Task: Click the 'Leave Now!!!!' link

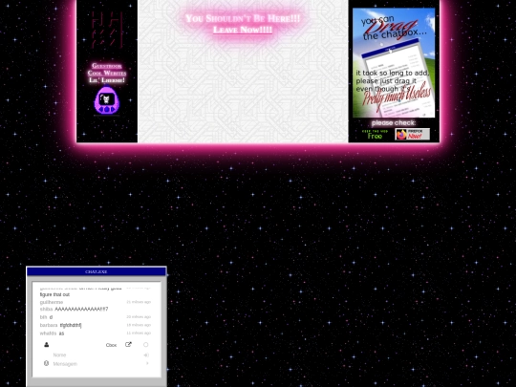Action: pos(243,30)
